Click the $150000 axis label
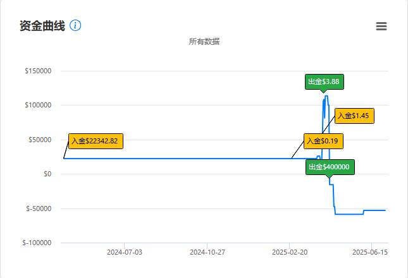408x278 pixels. coord(38,71)
